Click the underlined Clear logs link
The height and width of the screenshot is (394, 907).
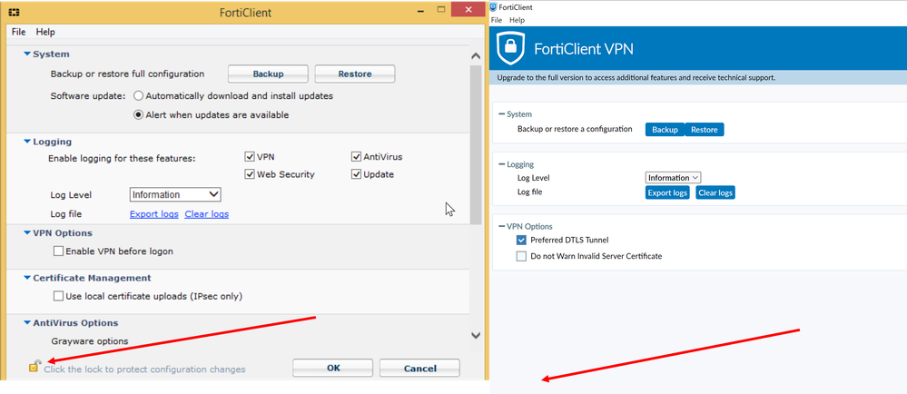point(206,214)
